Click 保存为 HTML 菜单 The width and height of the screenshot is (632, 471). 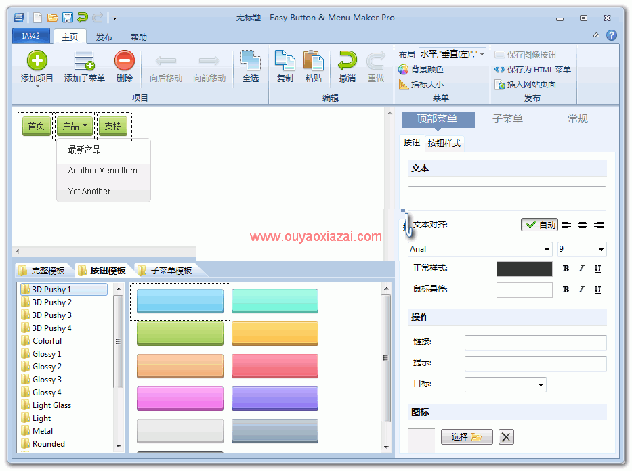(x=533, y=69)
